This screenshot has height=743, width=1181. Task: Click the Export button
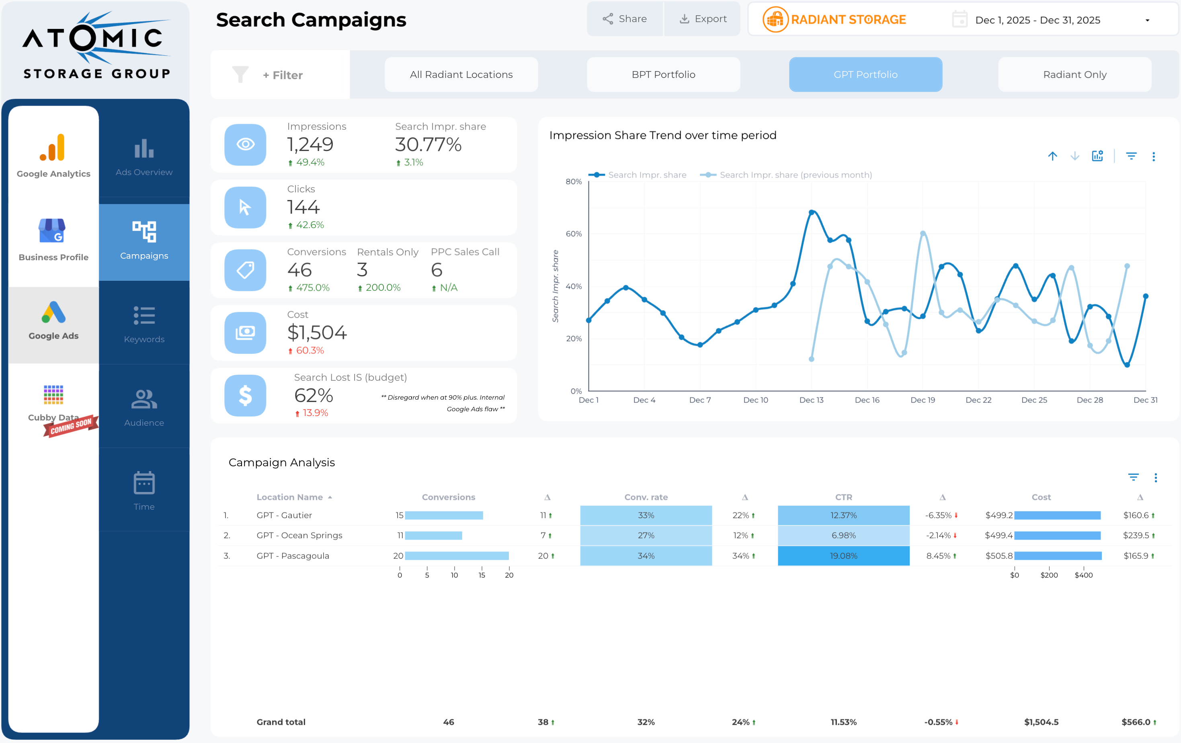[x=702, y=19]
